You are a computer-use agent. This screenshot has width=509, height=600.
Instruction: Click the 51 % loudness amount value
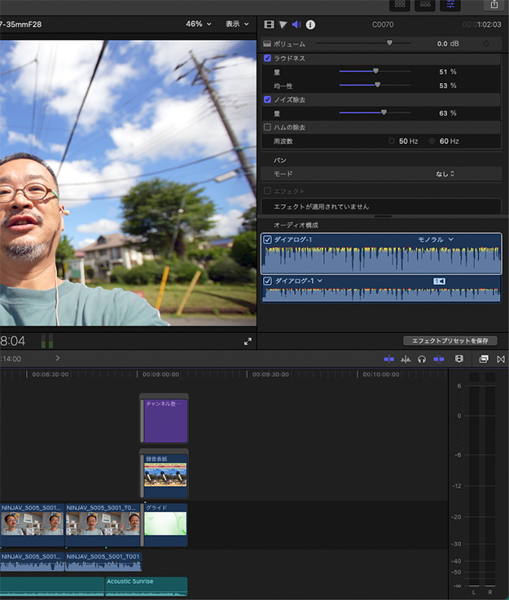[x=447, y=72]
